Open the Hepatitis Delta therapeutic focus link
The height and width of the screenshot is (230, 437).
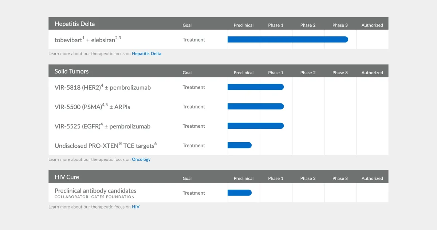(x=146, y=53)
